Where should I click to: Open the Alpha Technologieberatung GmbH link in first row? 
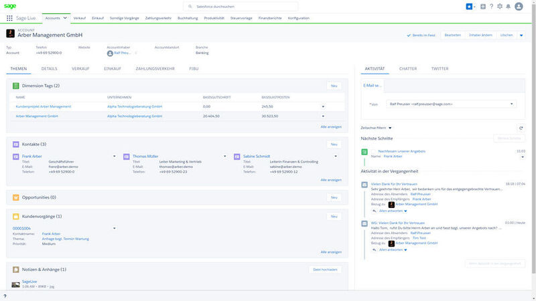135,106
